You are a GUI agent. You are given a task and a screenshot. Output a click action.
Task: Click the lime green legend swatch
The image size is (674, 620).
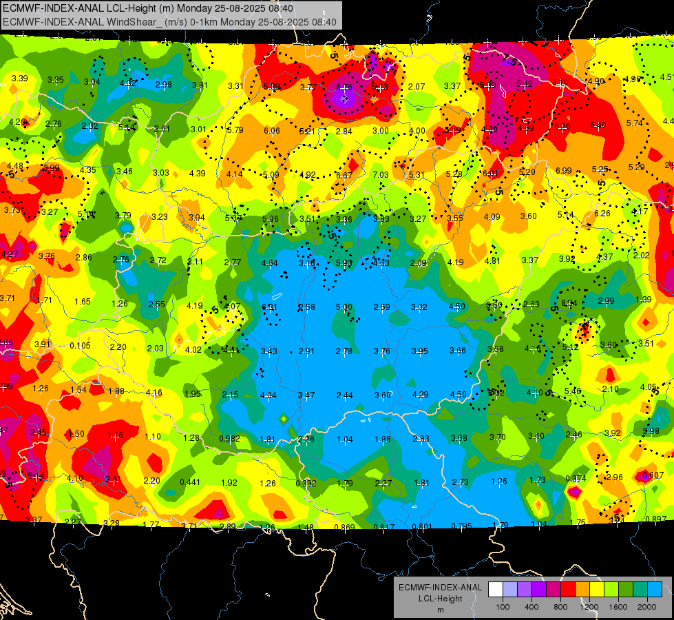611,590
